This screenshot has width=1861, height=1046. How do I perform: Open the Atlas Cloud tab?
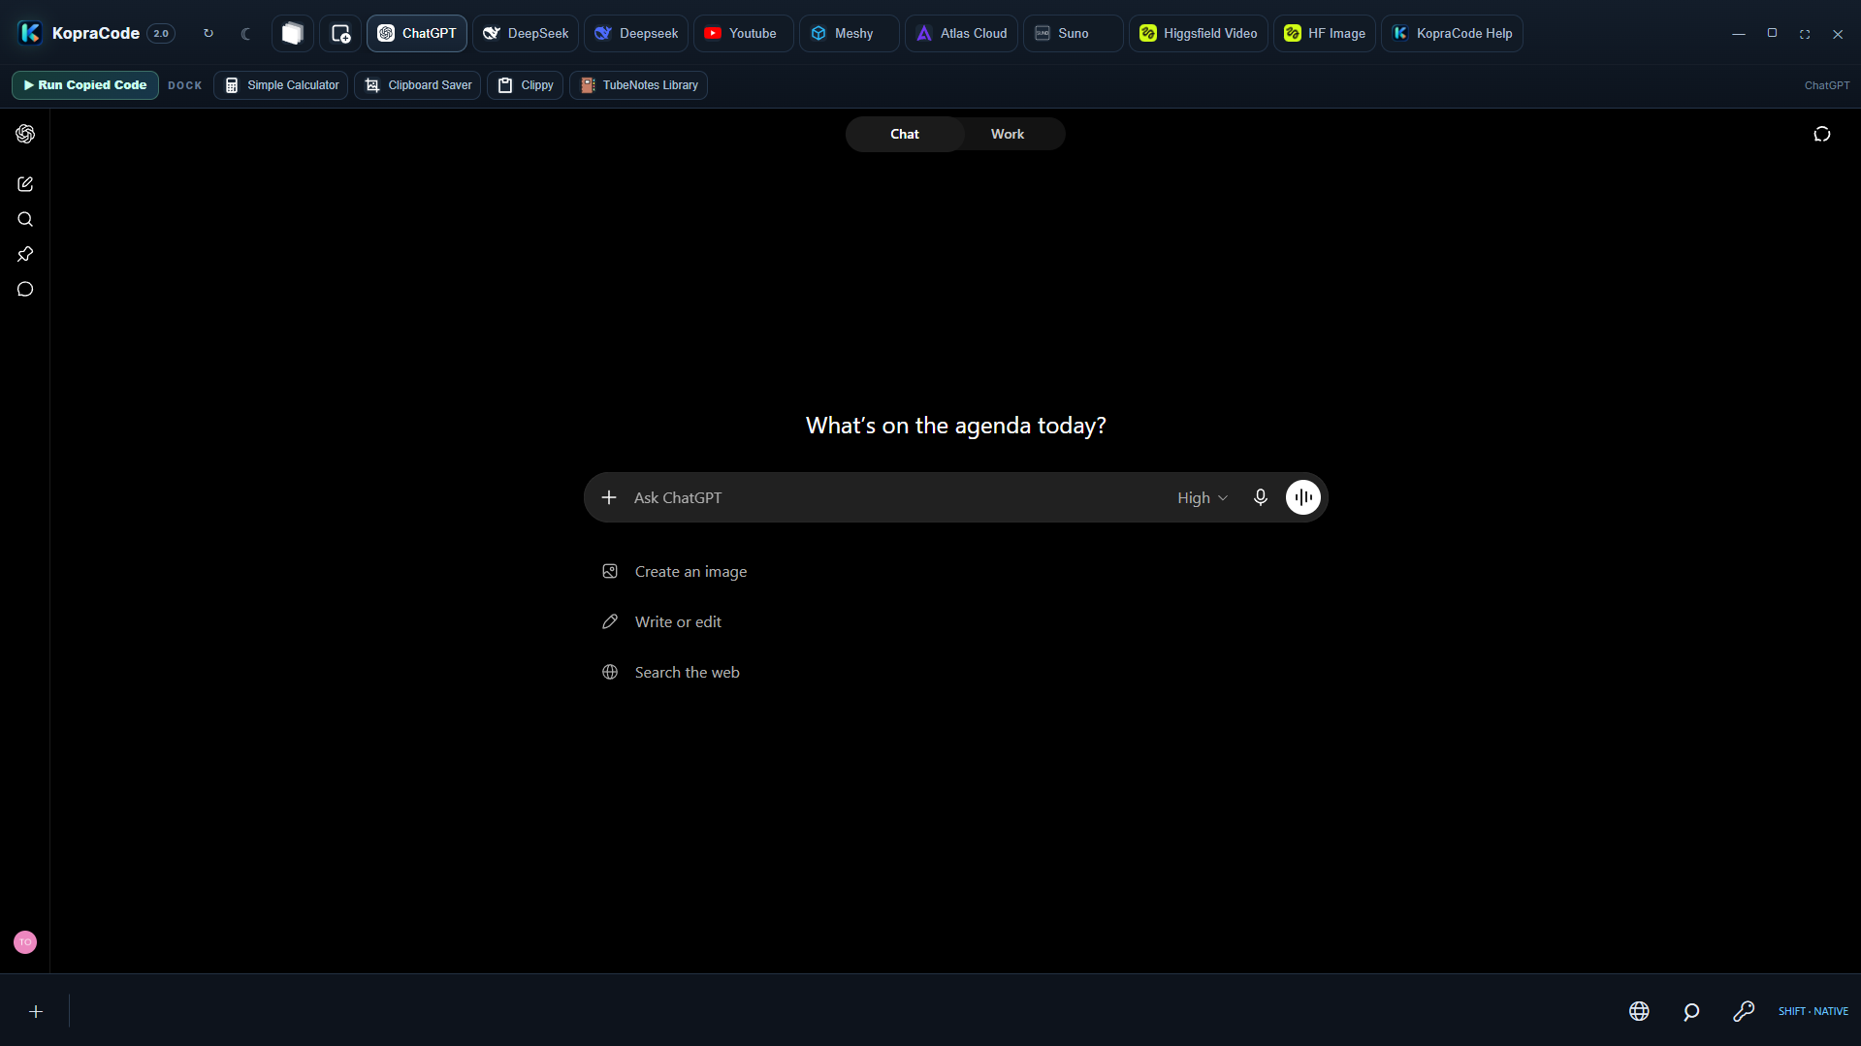point(961,33)
